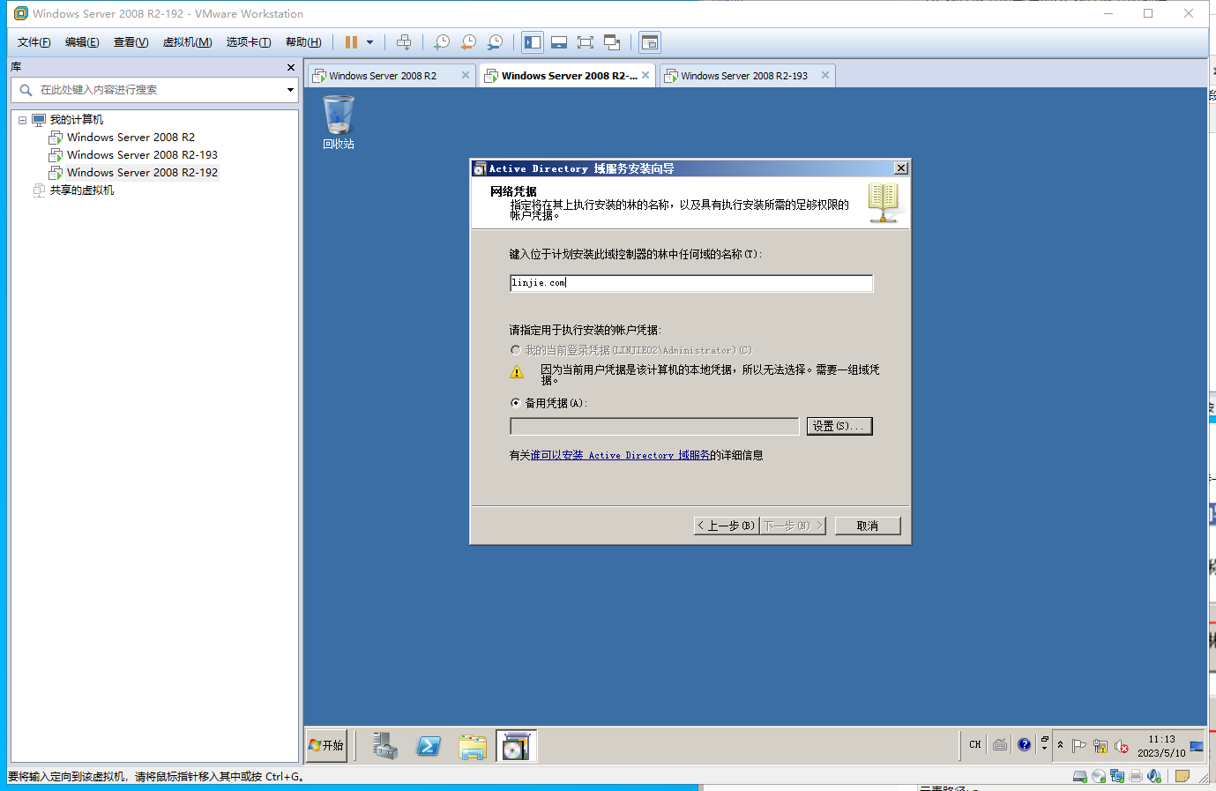
Task: Pause the virtual machine with the pause icon
Action: 351,42
